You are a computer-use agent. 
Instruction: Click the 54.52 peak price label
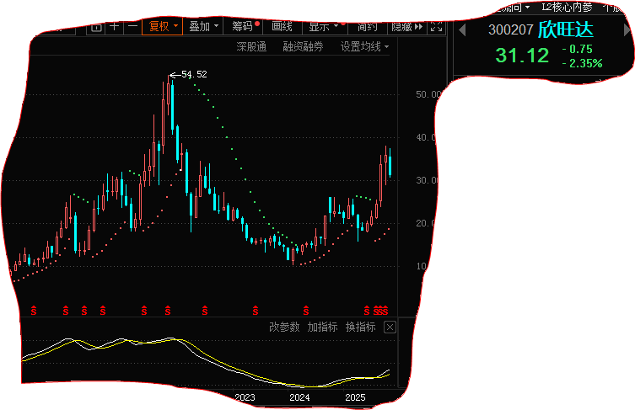click(194, 74)
